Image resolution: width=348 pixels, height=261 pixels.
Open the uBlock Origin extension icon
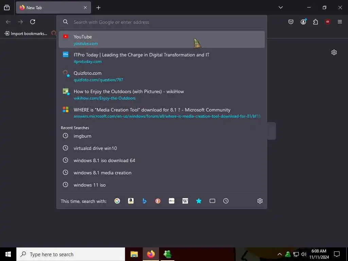click(328, 22)
